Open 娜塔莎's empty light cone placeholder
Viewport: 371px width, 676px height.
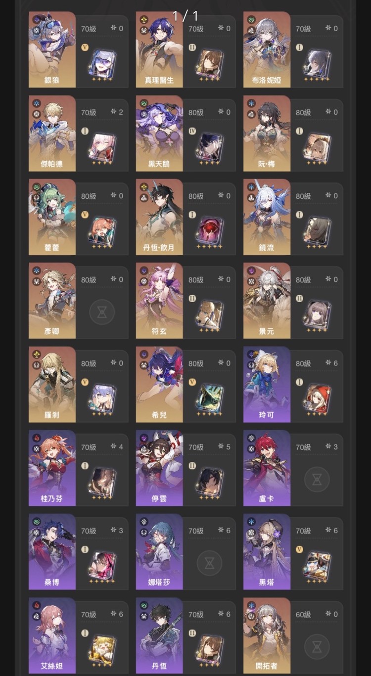tap(209, 563)
